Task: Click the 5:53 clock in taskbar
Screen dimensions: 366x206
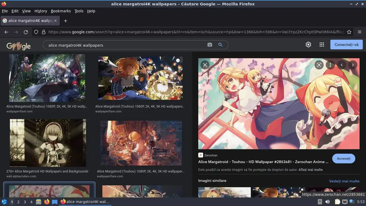Action: 361,202
